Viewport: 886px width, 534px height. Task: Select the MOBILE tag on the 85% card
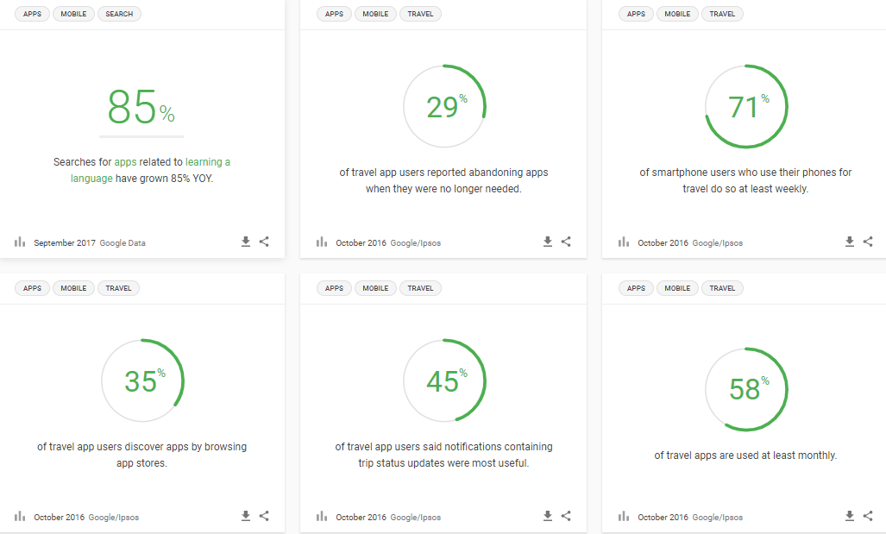(73, 14)
